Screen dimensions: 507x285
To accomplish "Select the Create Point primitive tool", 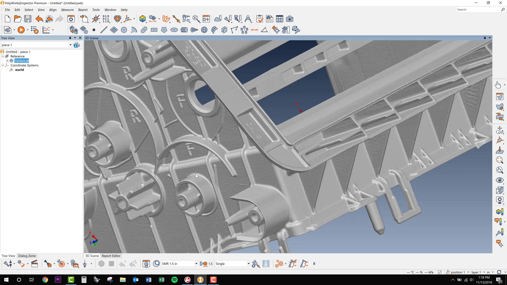I will [x=94, y=30].
